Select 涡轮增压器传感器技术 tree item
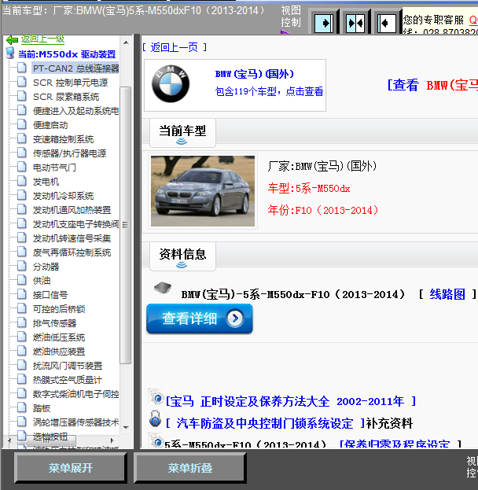The width and height of the screenshot is (478, 490). 76,422
